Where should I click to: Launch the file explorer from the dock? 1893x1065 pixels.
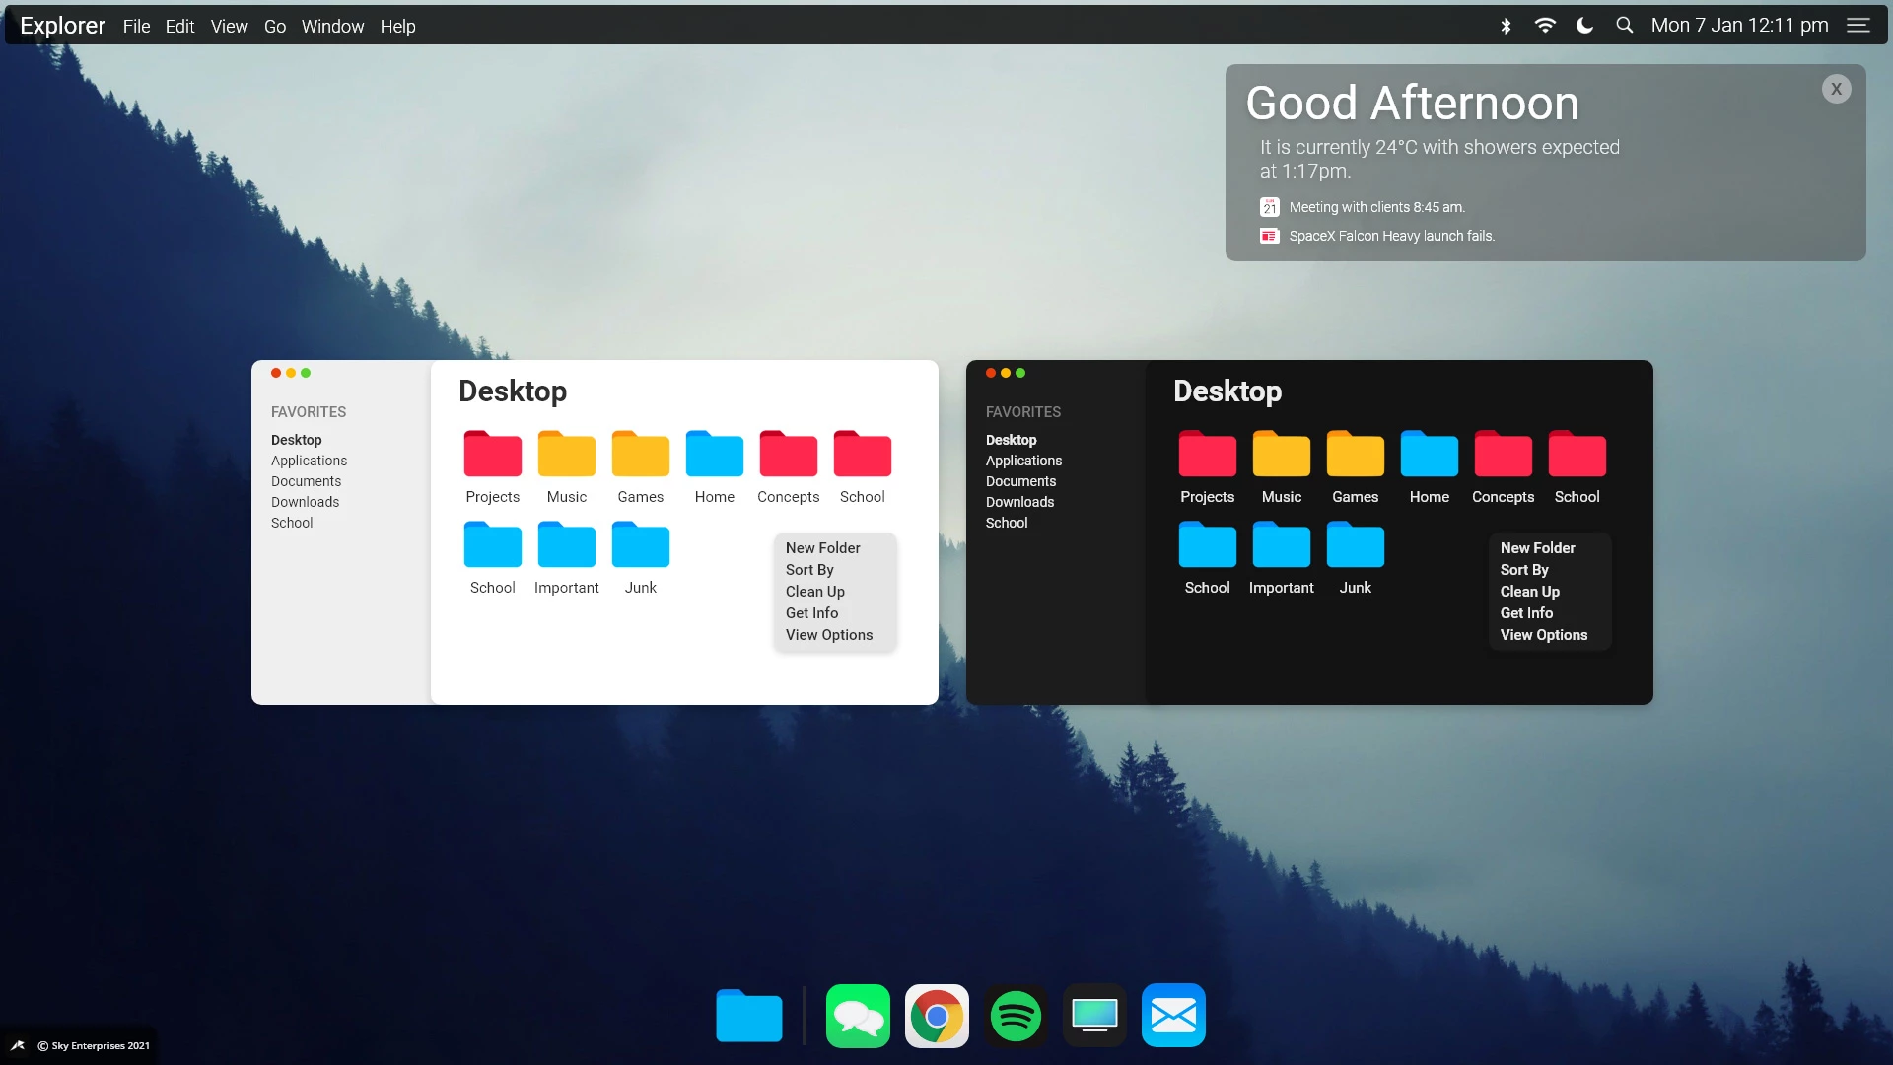coord(748,1016)
